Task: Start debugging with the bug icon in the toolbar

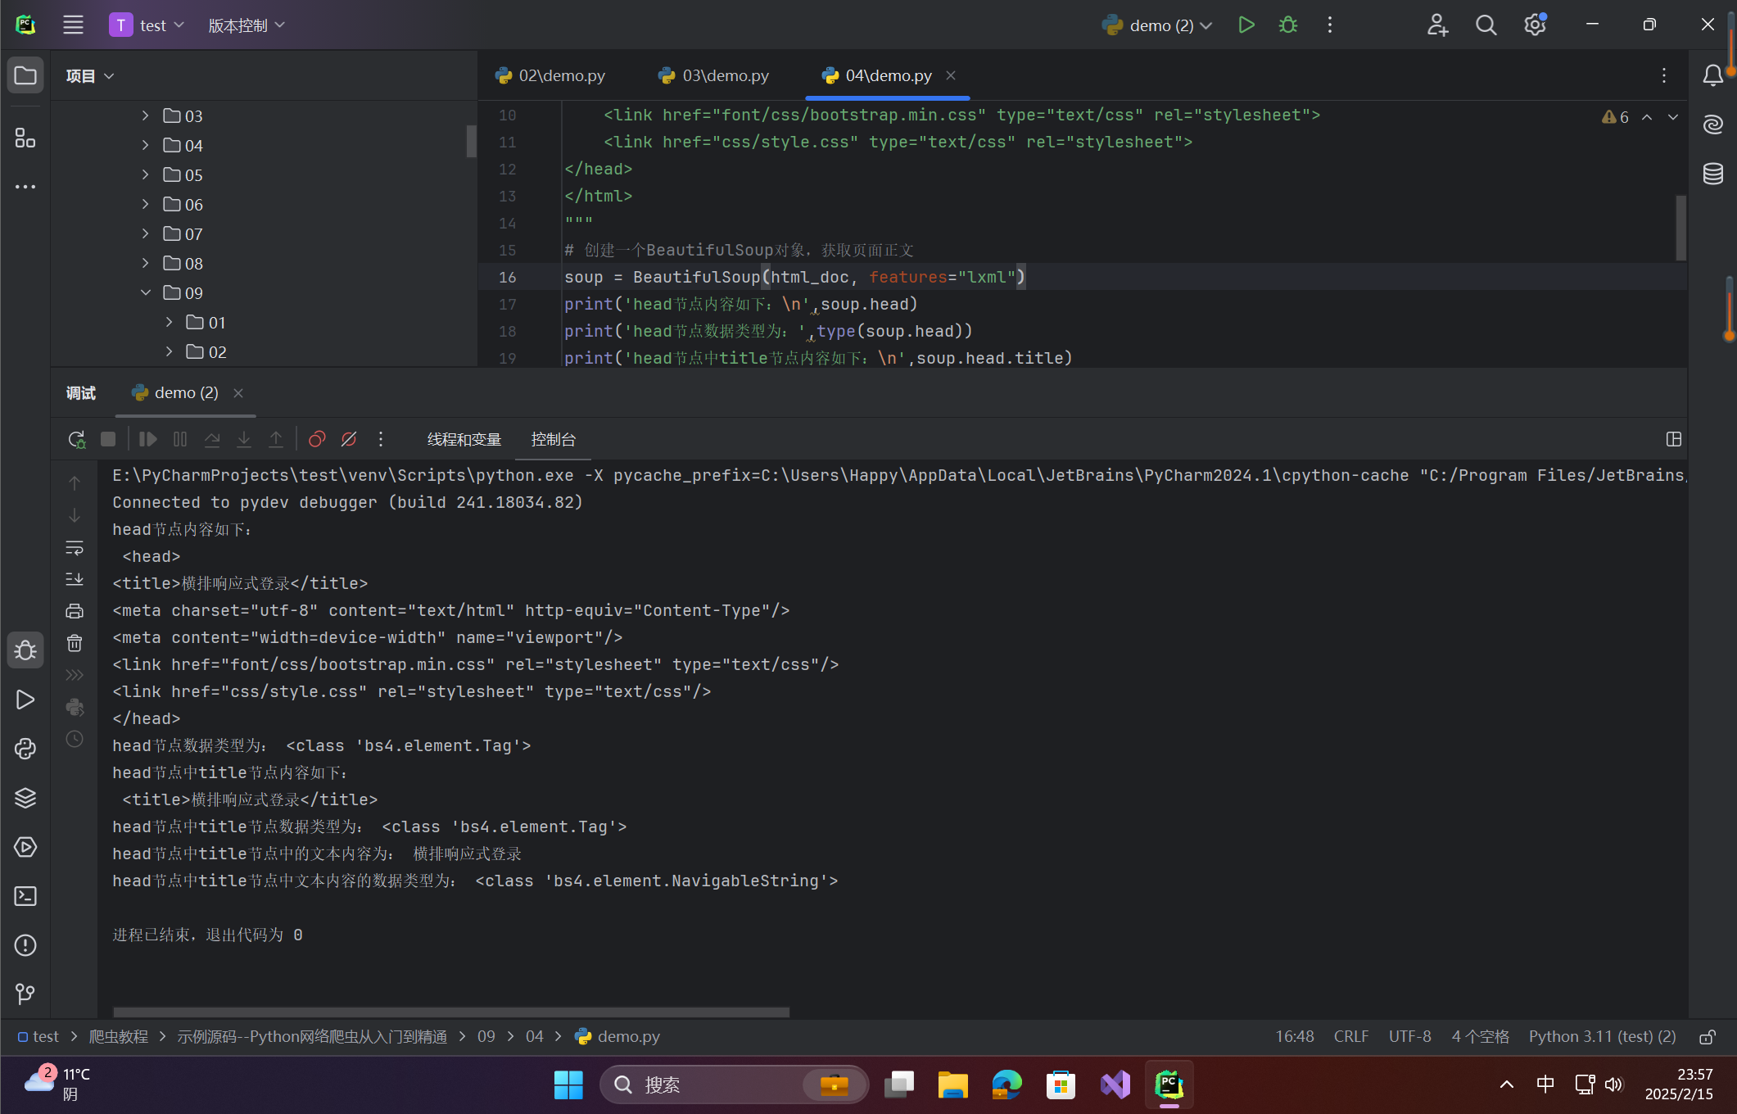Action: (1288, 25)
